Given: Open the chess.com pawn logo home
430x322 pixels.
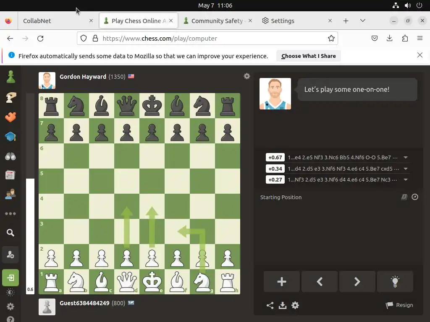Looking at the screenshot, I should [10, 77].
